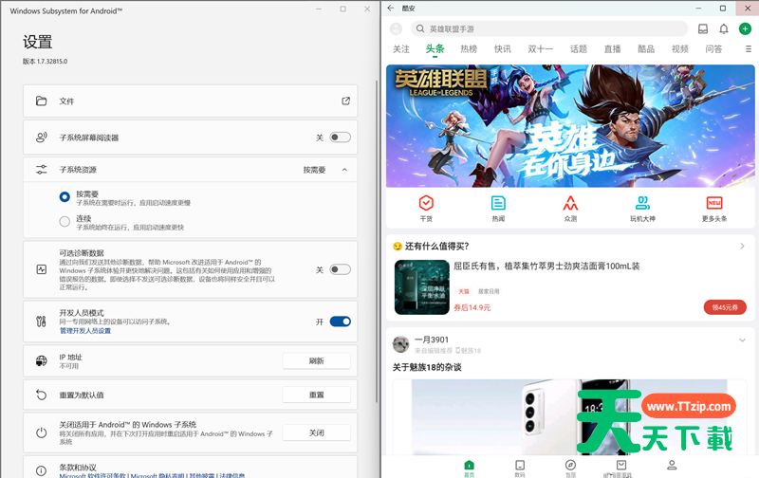Select the 按需要 radio option
Viewport: 759px width, 478px height.
tap(65, 197)
